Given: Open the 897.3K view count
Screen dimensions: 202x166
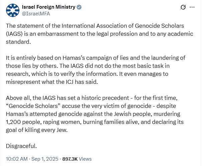Looking at the screenshot, I should pyautogui.click(x=70, y=159).
